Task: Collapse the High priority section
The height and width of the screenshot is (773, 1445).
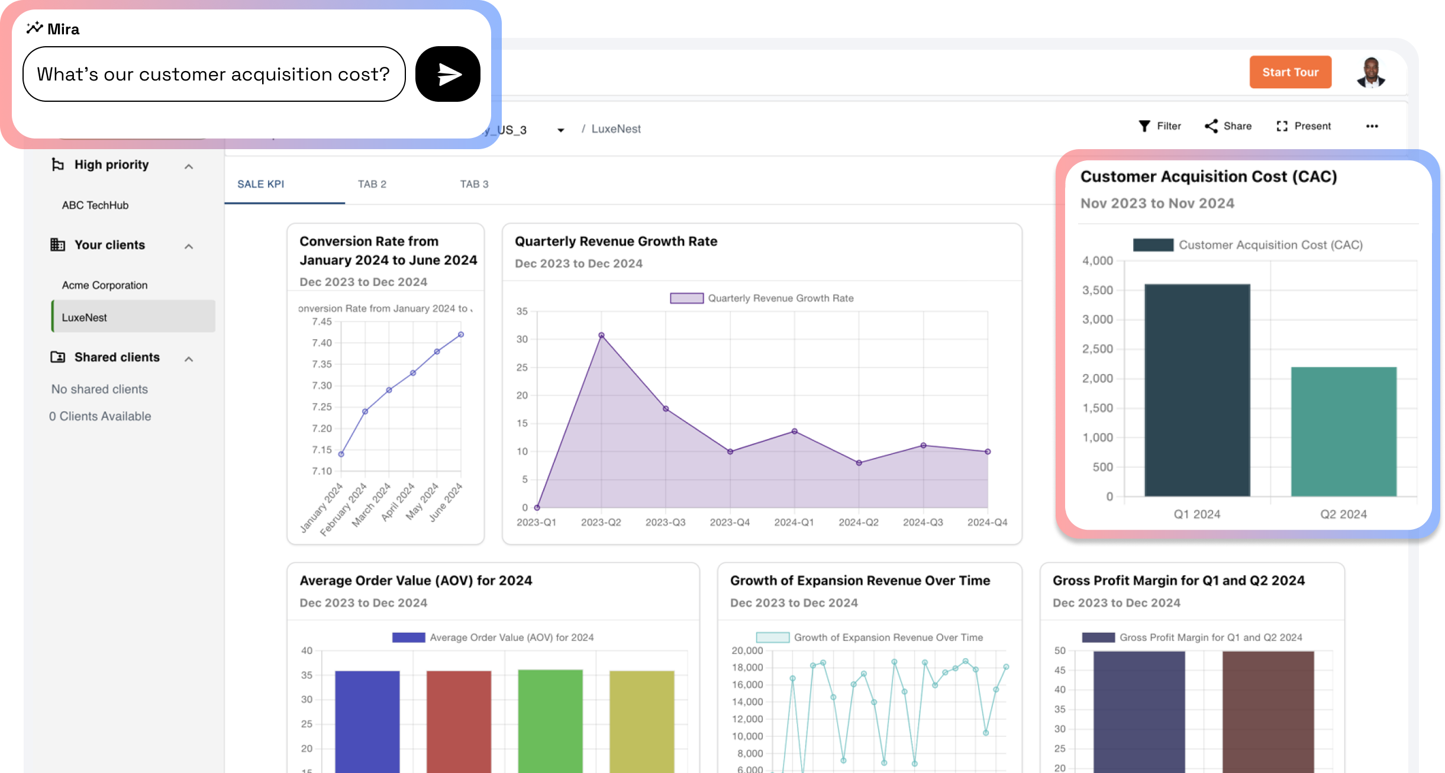Action: tap(189, 166)
